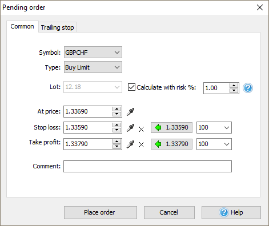The image size is (269, 226).
Task: Decrease risk percent with down arrow
Action: (234, 91)
